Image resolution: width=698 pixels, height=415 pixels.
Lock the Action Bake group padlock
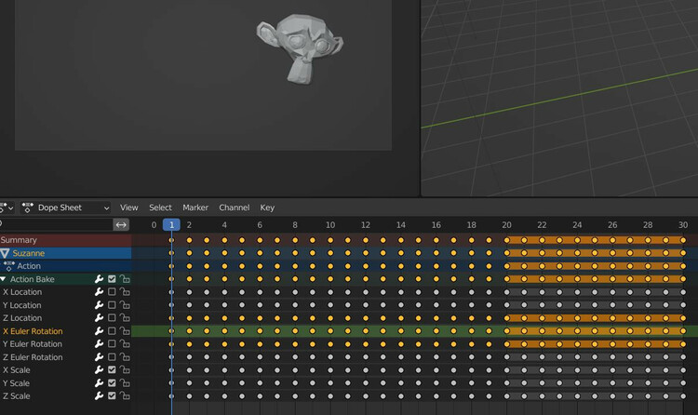(125, 279)
